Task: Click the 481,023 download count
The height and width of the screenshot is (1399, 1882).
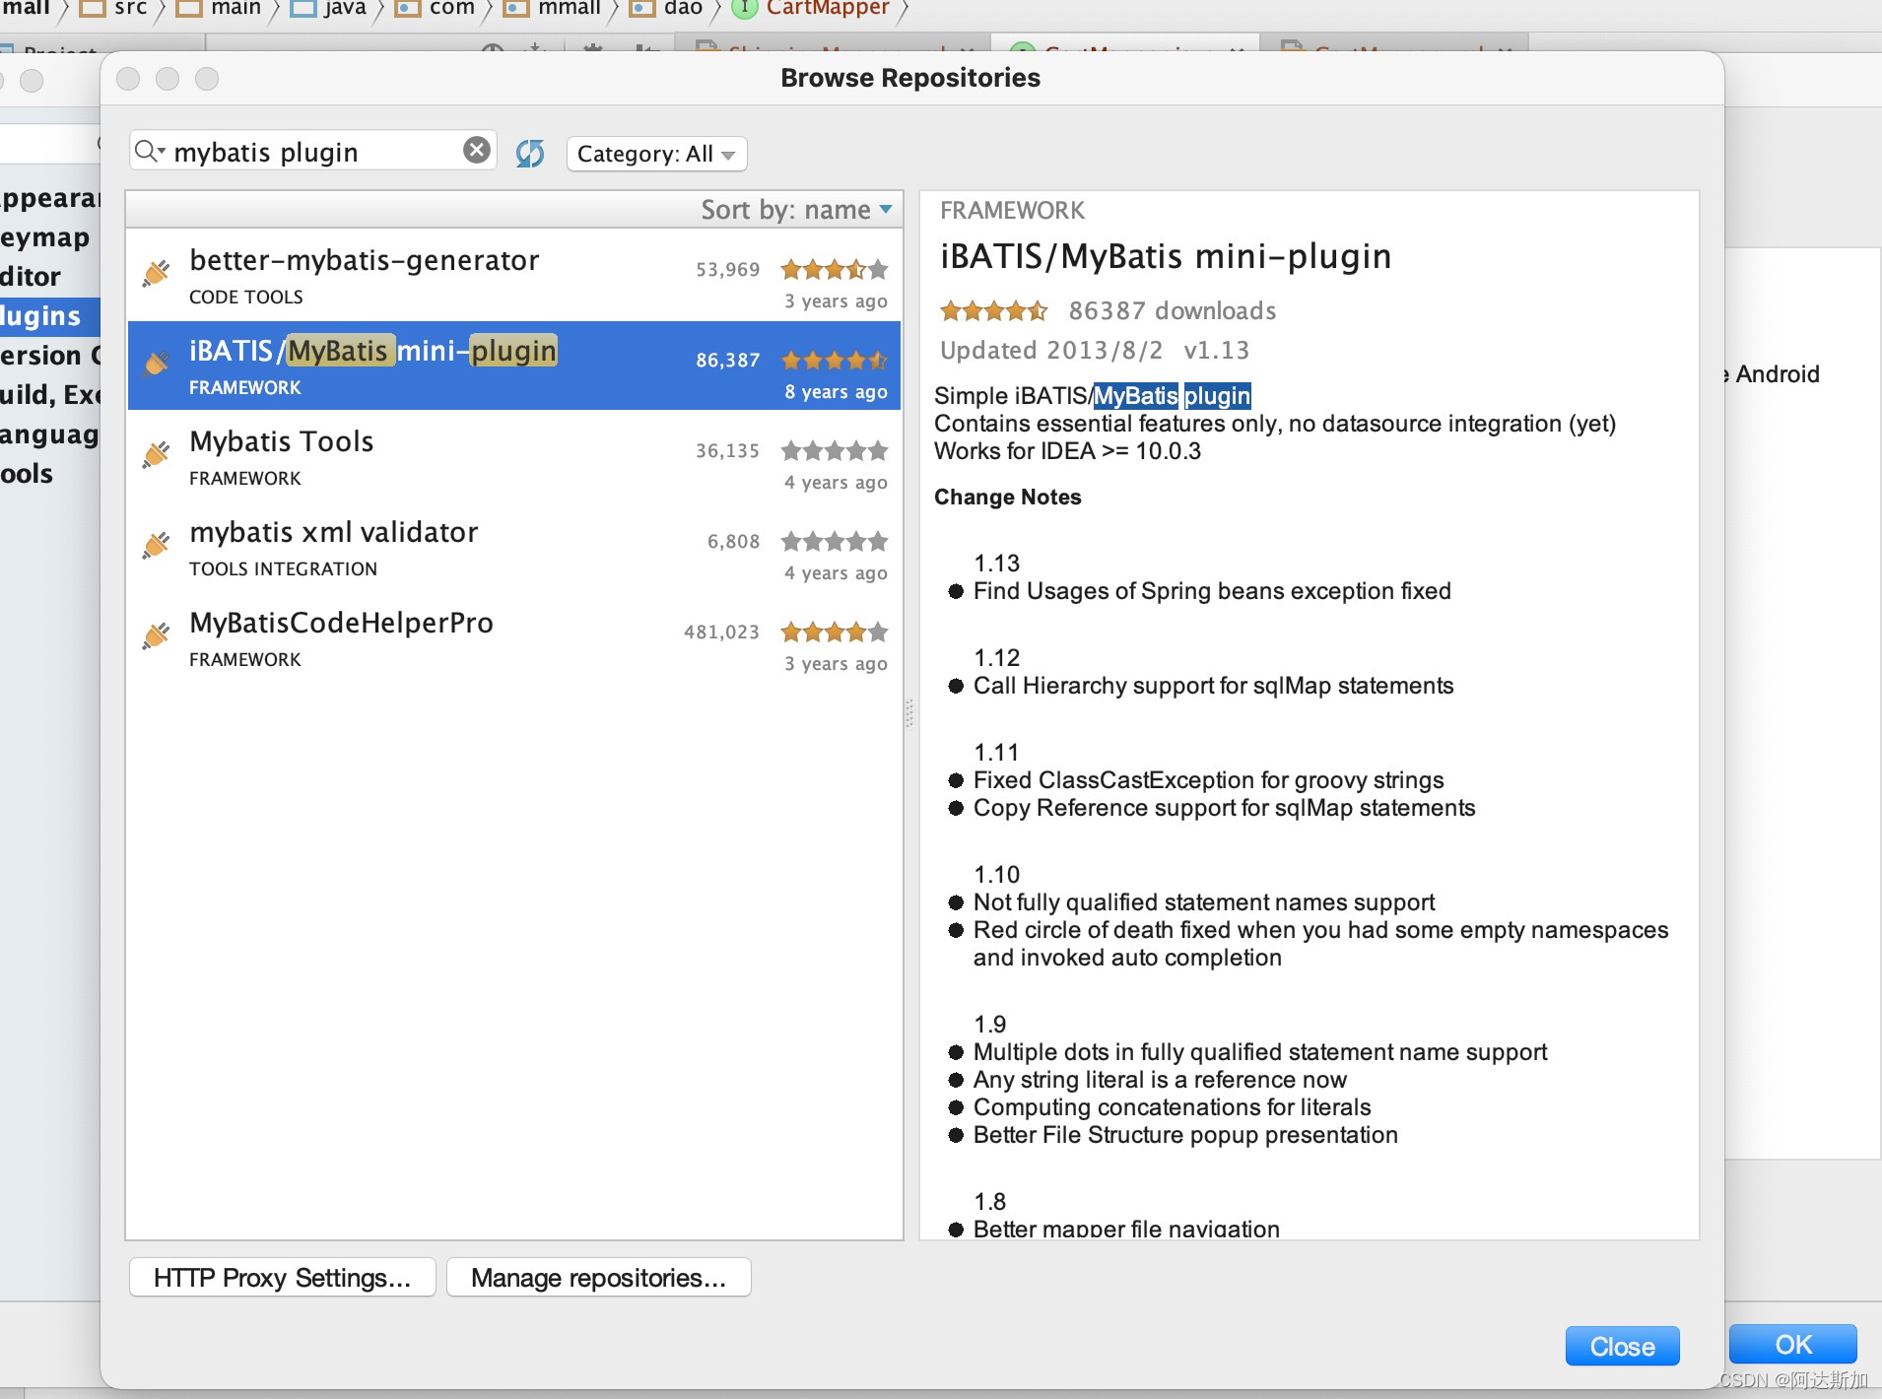Action: (722, 632)
